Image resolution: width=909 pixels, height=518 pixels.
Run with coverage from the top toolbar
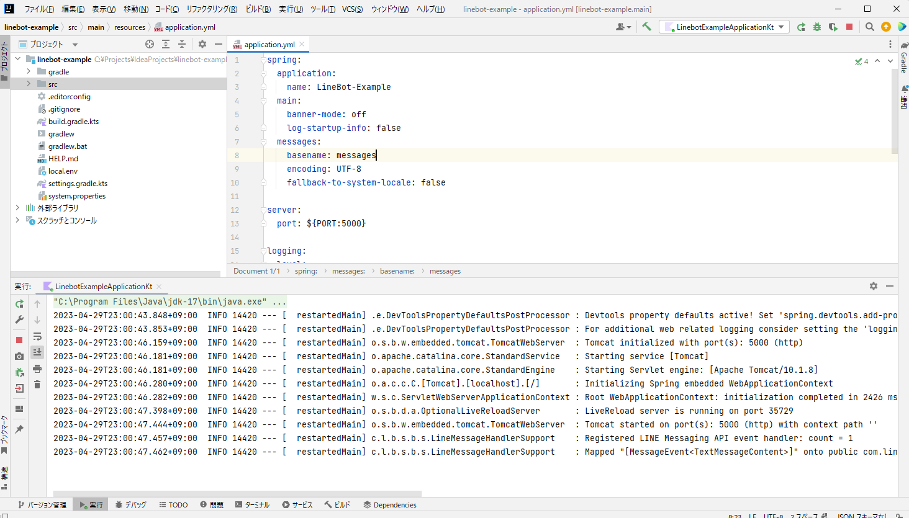click(833, 27)
